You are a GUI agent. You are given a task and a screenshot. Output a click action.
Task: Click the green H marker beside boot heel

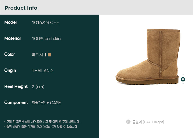click(183, 79)
